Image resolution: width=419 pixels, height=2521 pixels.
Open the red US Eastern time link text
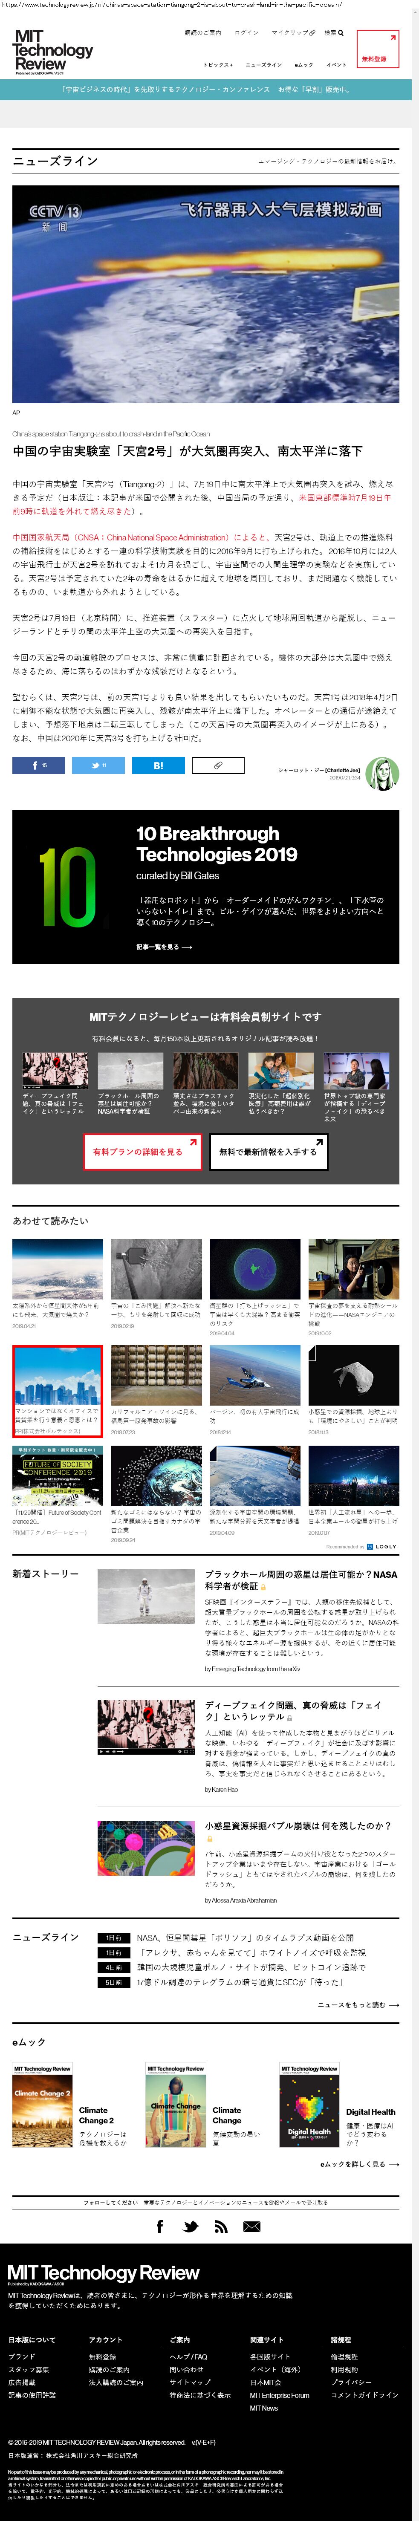point(202,505)
